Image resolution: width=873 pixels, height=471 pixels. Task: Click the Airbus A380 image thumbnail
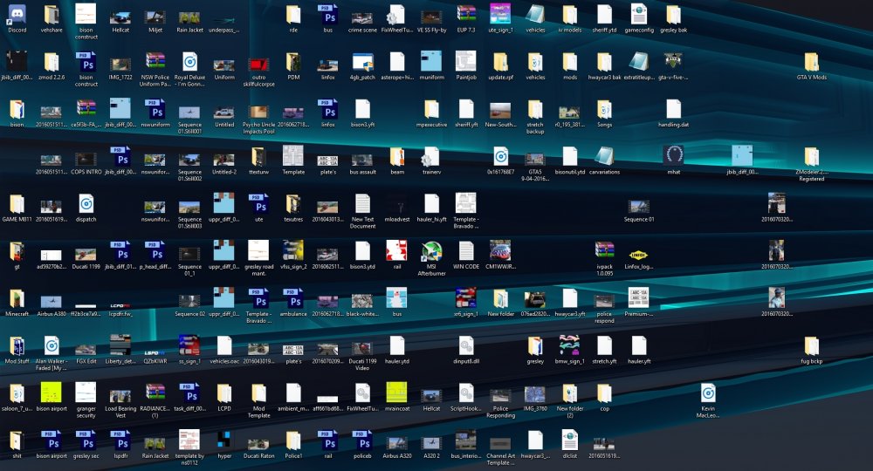(51, 300)
